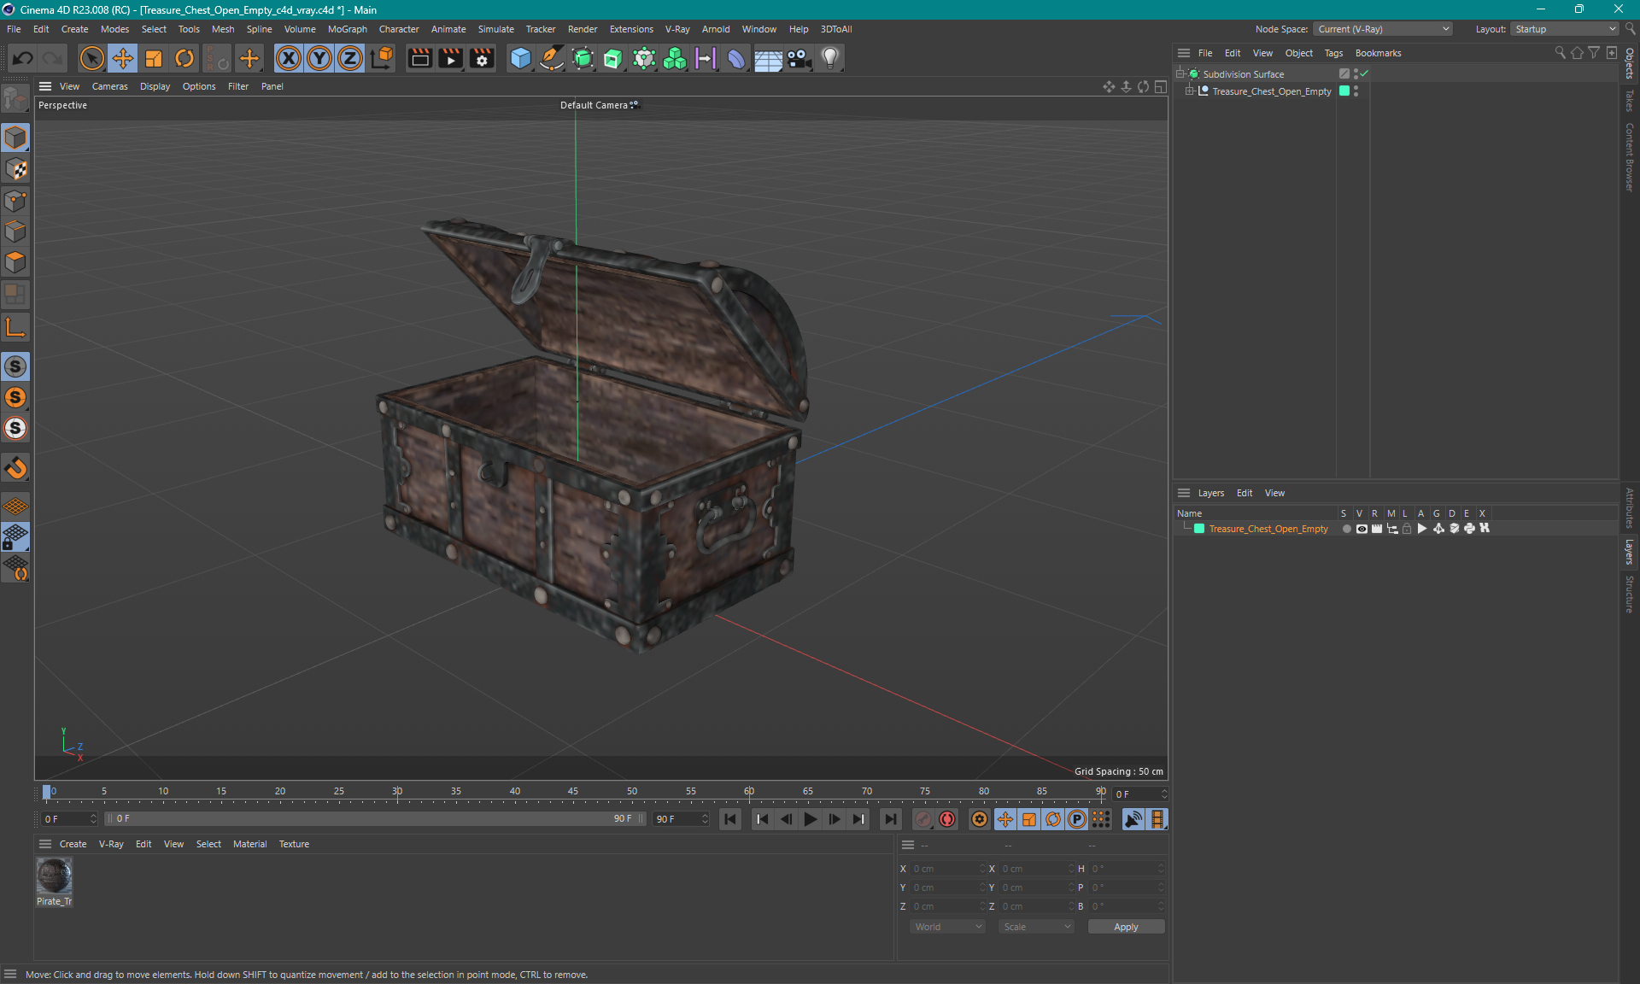The width and height of the screenshot is (1640, 984).
Task: Open Layers panel Edit menu
Action: (x=1244, y=493)
